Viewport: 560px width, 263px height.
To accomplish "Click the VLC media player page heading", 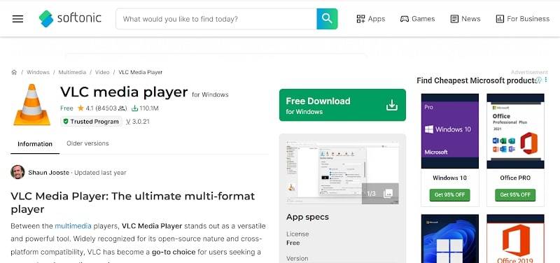I will (x=124, y=92).
